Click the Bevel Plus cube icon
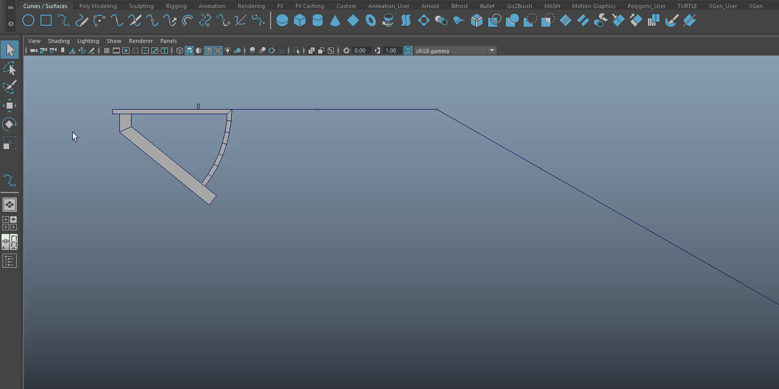Image resolution: width=779 pixels, height=389 pixels. 477,21
